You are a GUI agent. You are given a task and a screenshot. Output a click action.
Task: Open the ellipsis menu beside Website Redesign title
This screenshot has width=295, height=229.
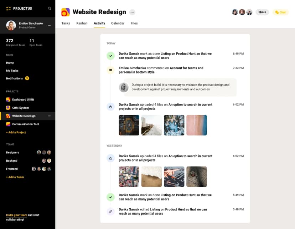click(x=132, y=12)
